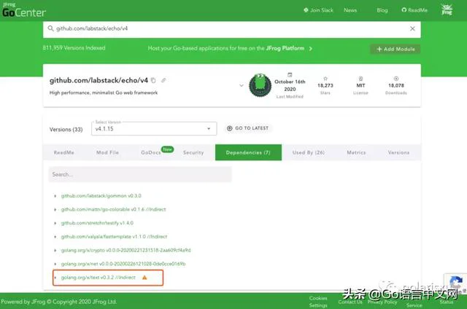Click the Add Module button
Screen dimensions: 467x309
395,49
